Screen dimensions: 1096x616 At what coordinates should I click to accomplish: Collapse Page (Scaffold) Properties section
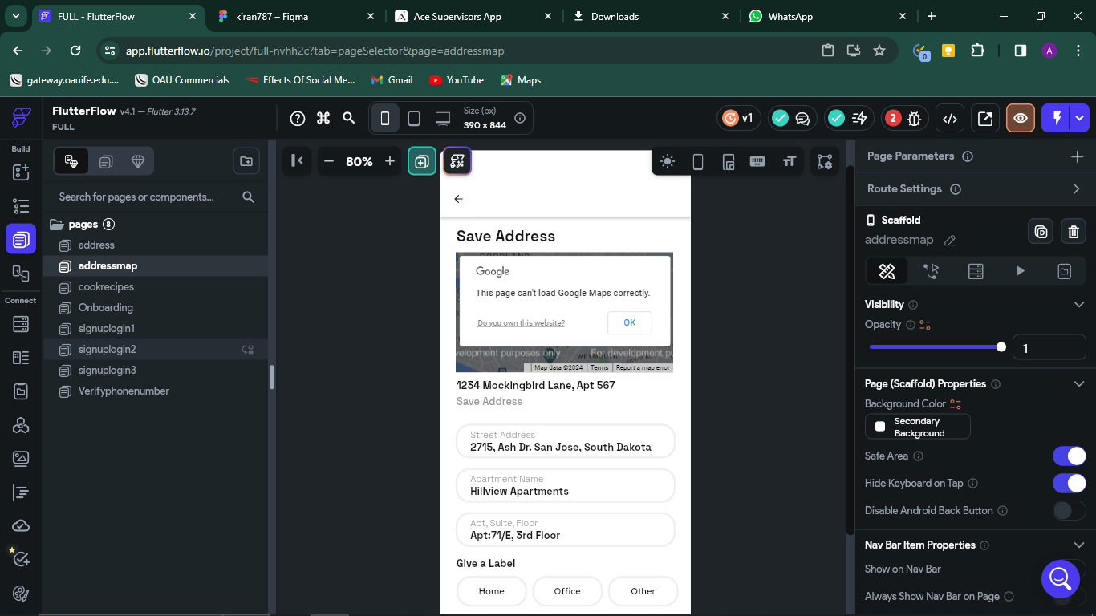(x=1078, y=384)
